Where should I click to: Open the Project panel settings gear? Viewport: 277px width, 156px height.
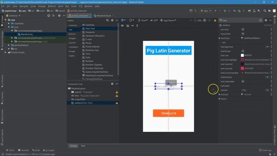(59, 16)
